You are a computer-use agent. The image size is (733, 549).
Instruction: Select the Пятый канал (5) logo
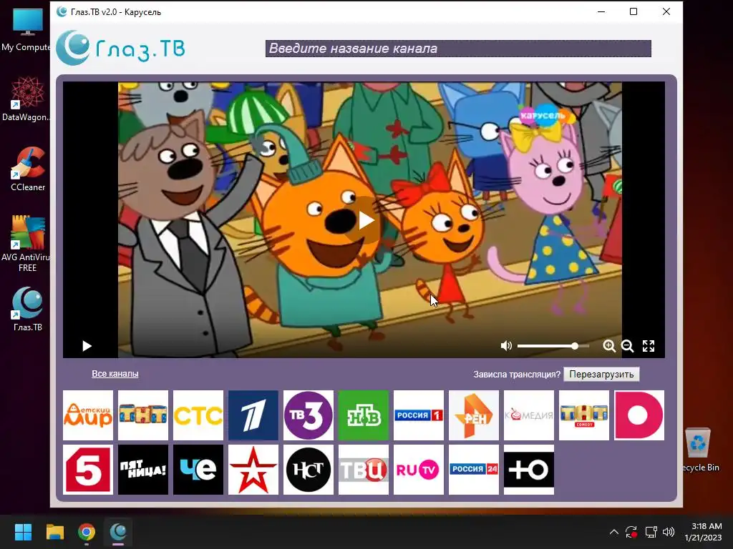tap(88, 470)
